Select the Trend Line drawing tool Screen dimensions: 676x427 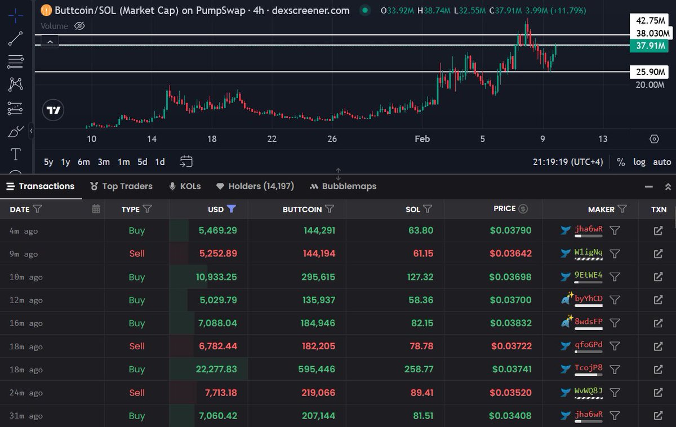[15, 39]
